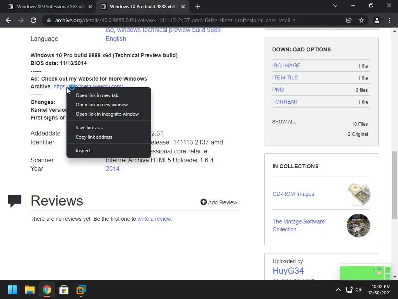The height and width of the screenshot is (299, 398).
Task: Reload the archive.org page
Action: [x=33, y=20]
